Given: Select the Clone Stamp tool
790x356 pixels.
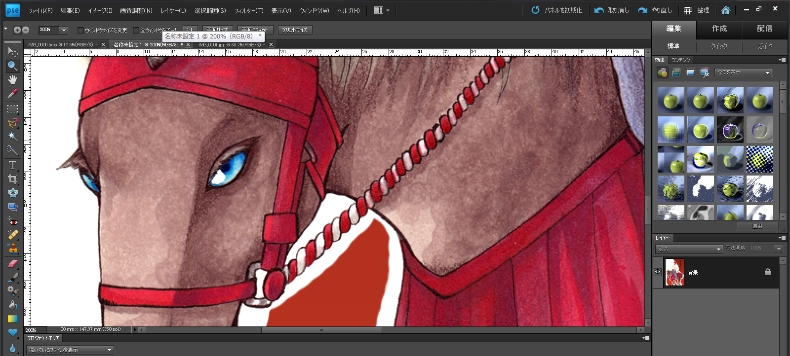Looking at the screenshot, I should pos(13,249).
